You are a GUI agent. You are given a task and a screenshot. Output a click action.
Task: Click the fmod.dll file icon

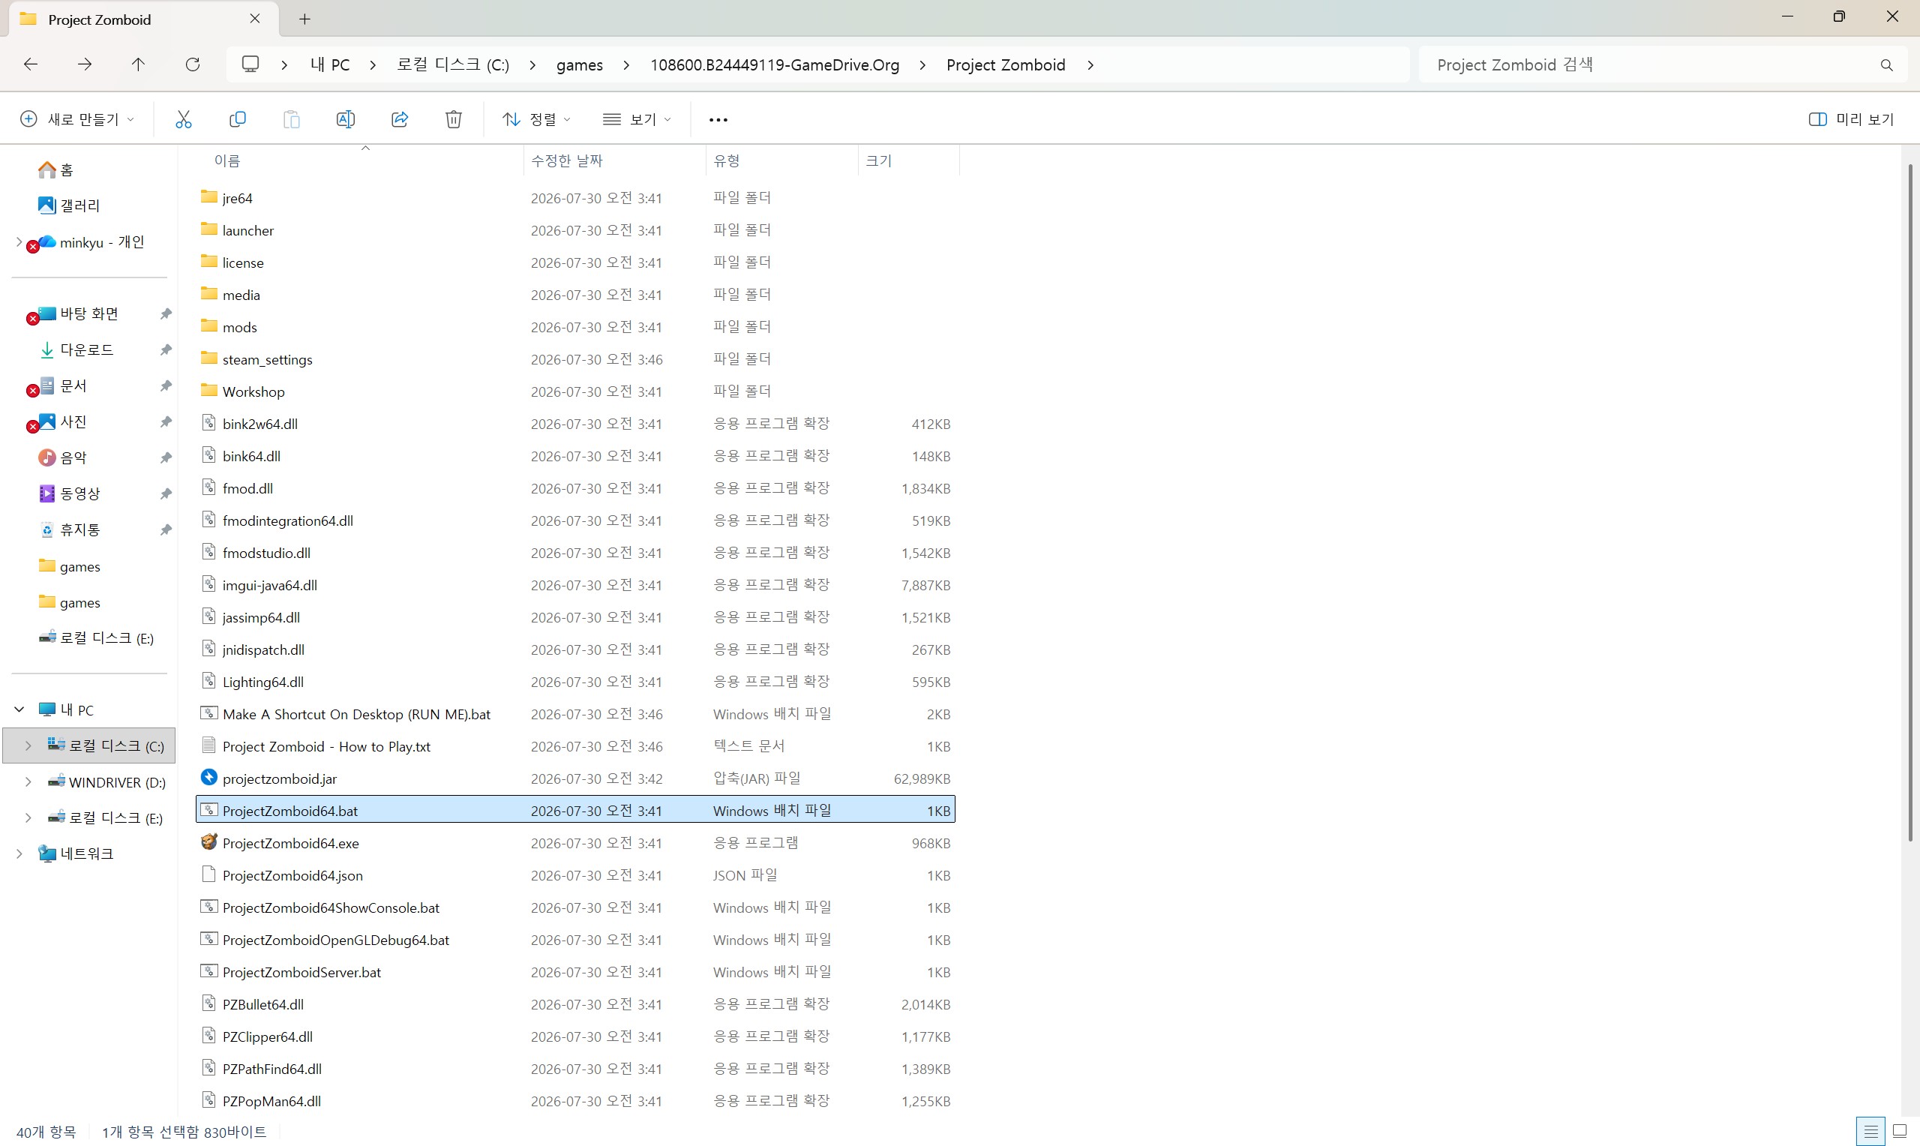click(208, 487)
